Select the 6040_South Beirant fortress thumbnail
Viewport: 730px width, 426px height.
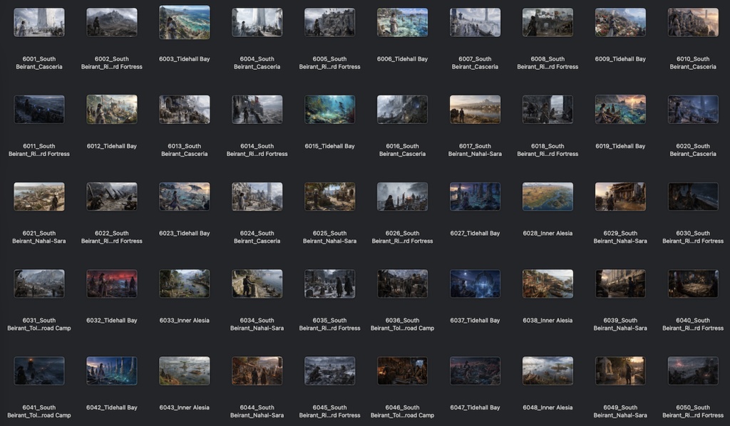point(693,284)
